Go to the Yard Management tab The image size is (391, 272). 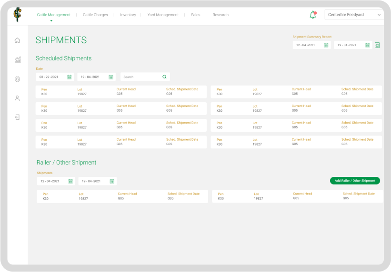click(163, 15)
